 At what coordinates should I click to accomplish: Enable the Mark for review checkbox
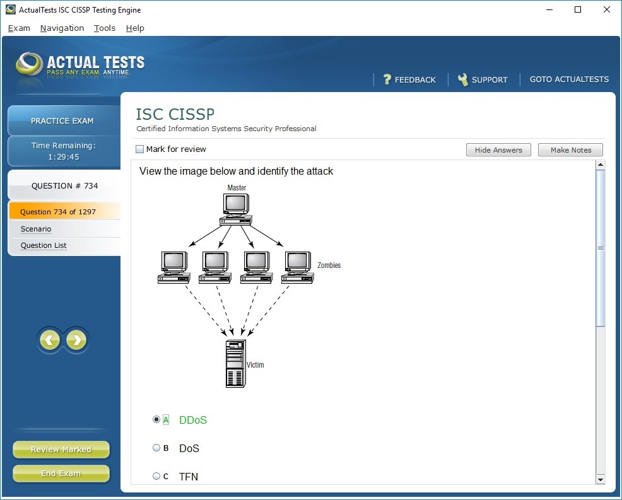coord(140,149)
